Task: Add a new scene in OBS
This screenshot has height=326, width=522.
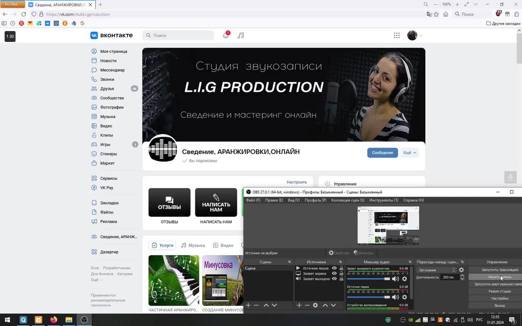Action: [248, 305]
